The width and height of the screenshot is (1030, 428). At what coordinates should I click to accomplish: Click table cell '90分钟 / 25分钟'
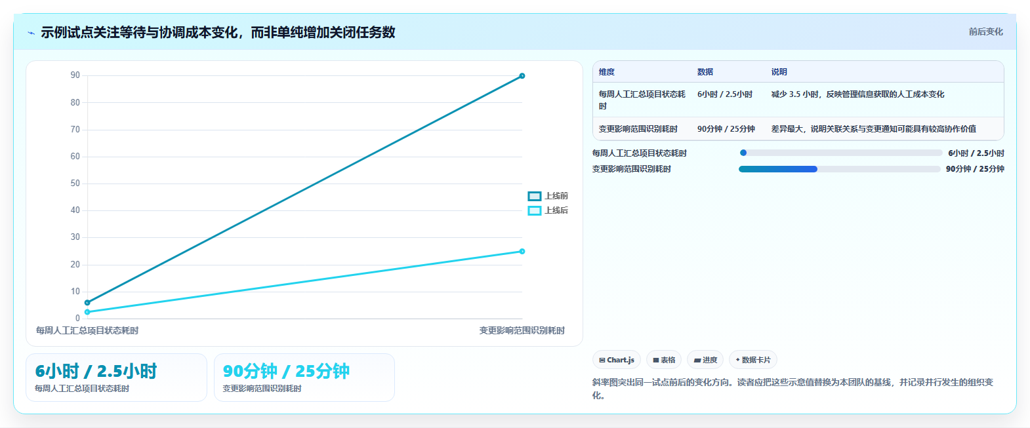pos(726,129)
